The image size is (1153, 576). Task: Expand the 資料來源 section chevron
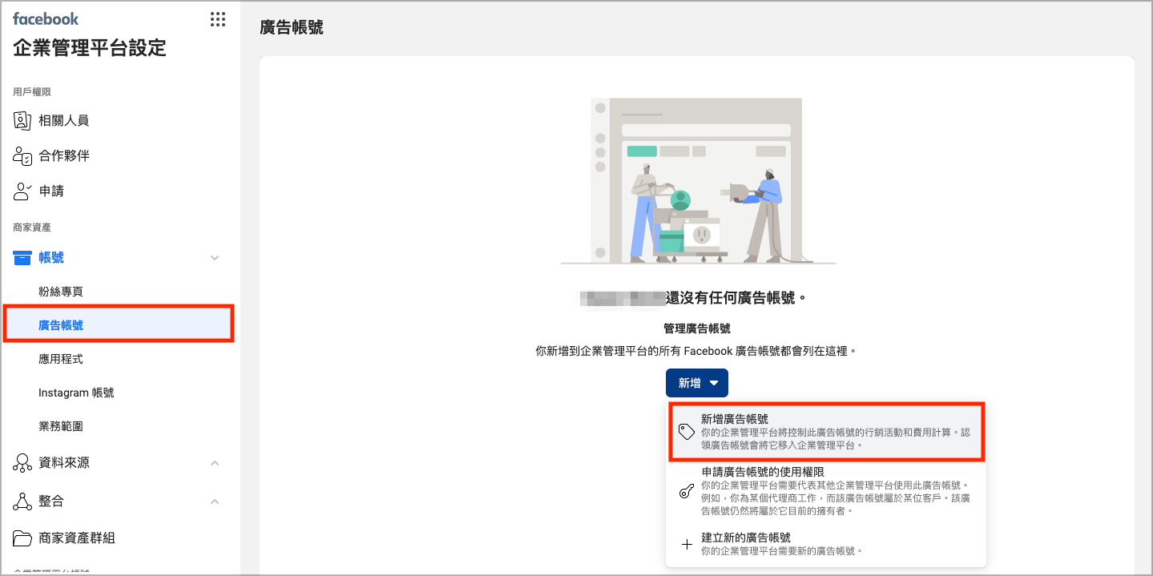click(214, 465)
